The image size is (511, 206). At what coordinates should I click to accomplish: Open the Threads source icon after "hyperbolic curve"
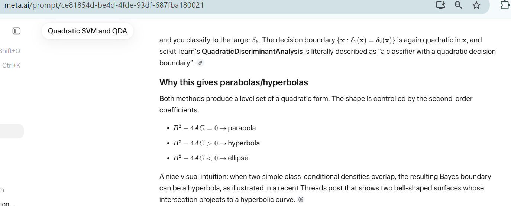point(301,200)
